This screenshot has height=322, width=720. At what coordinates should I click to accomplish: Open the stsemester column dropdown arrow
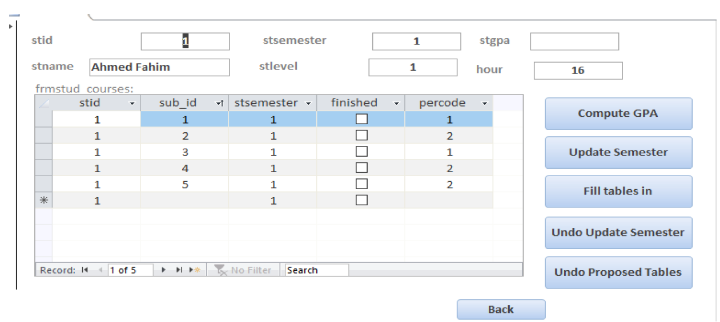pos(308,104)
